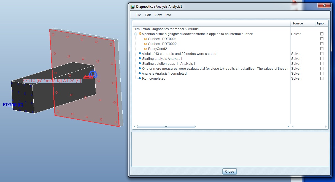Click orange warning icon beside Surface : PRT0002
The height and width of the screenshot is (182, 335).
pos(146,44)
